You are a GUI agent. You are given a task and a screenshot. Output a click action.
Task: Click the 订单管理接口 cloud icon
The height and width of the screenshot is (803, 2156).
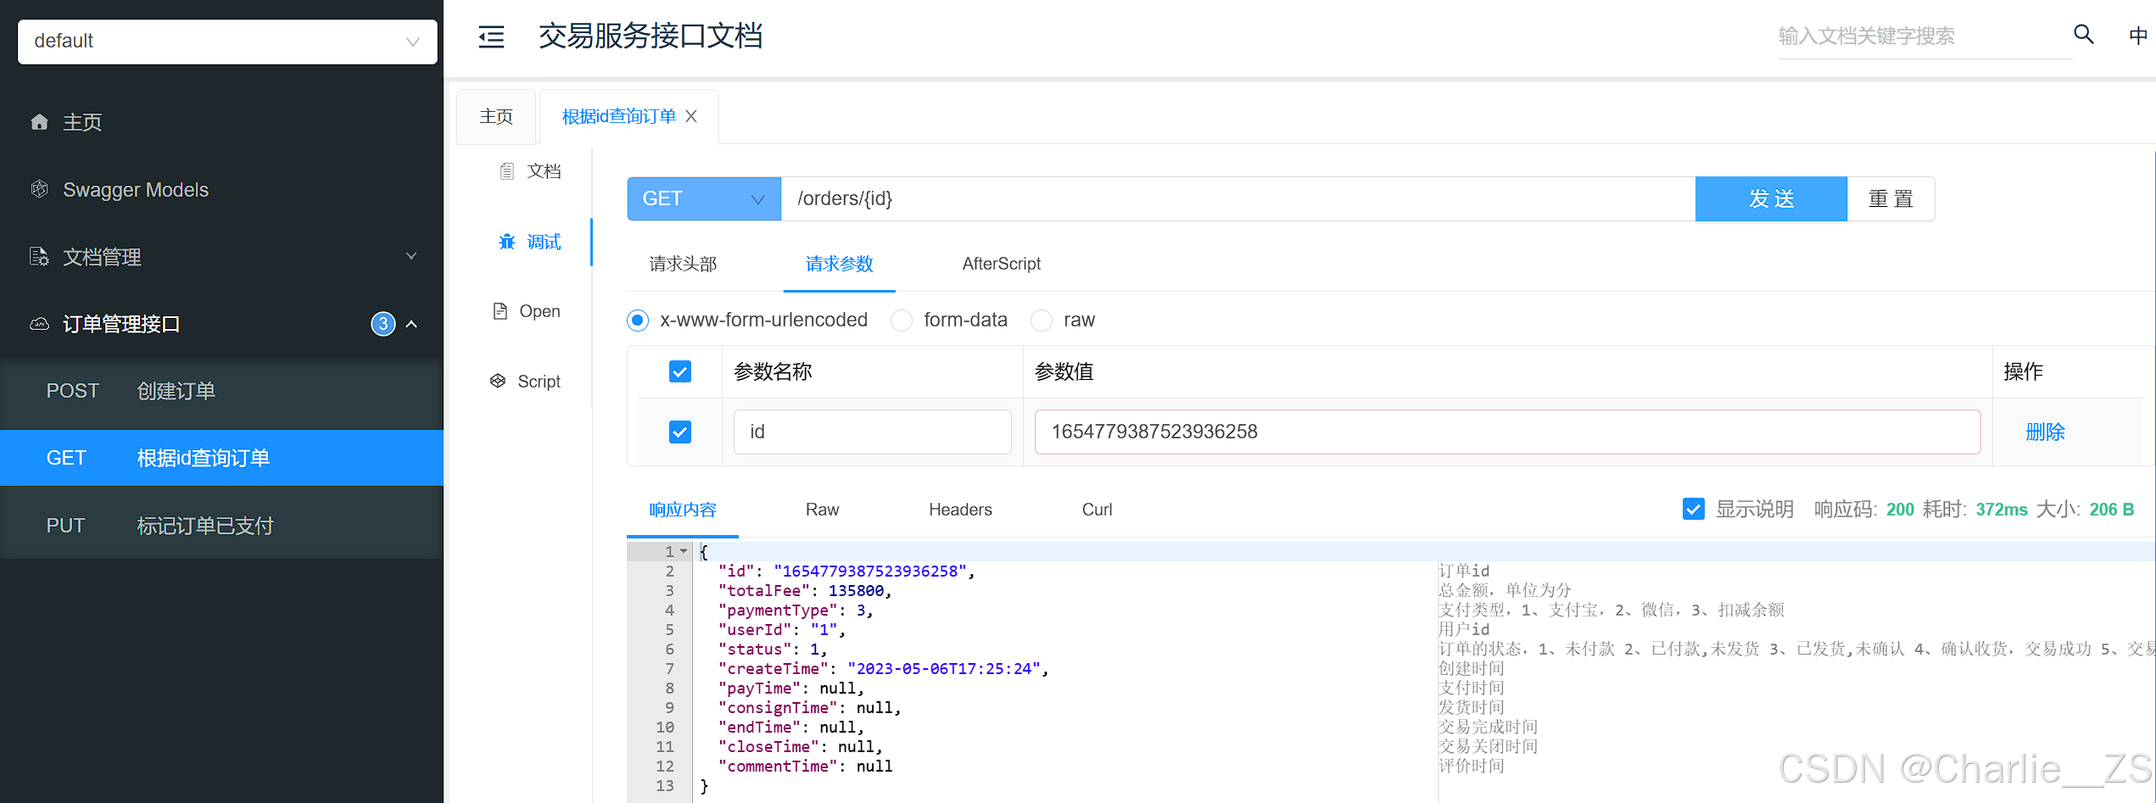pyautogui.click(x=39, y=324)
